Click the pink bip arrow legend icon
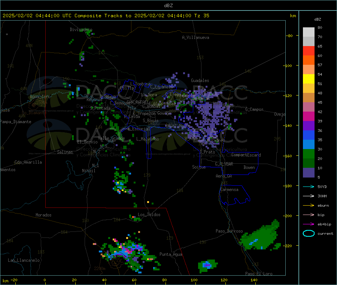Viewport: 337px width, 285px height. coord(309,215)
